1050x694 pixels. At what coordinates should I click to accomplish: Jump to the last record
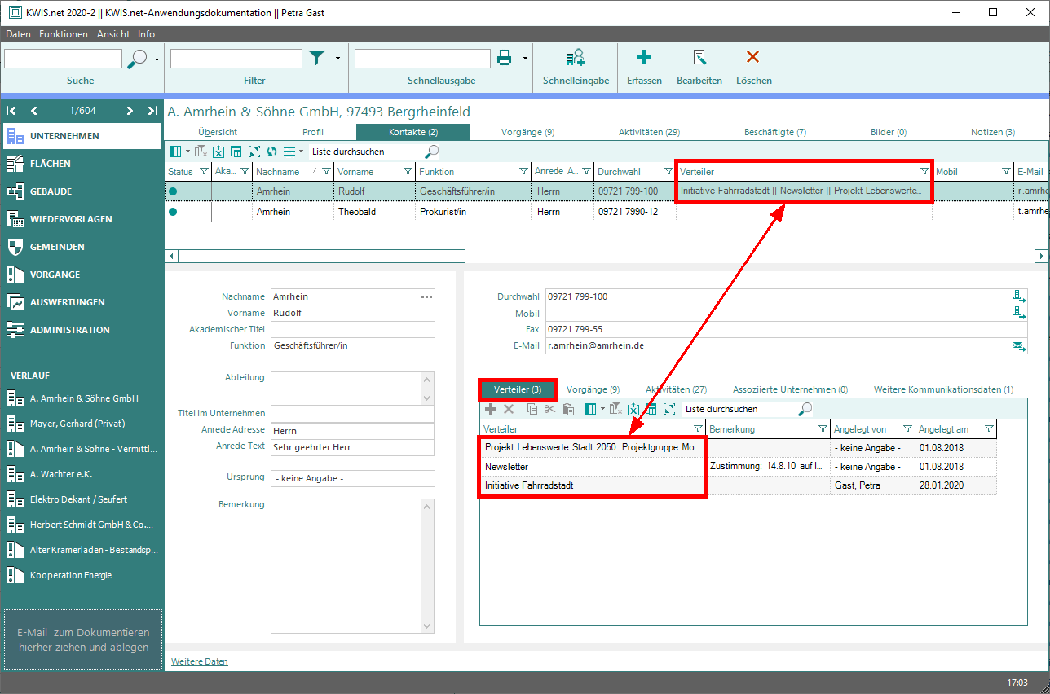click(x=152, y=111)
